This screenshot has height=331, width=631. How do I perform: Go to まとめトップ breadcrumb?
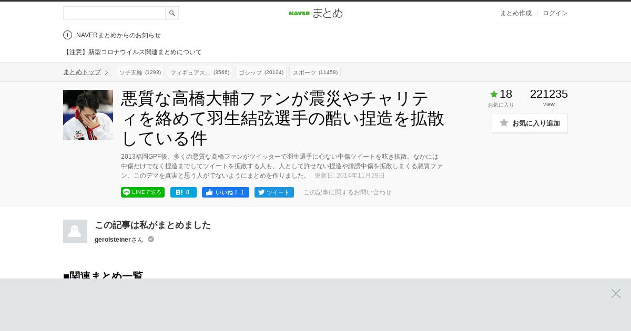pos(82,72)
